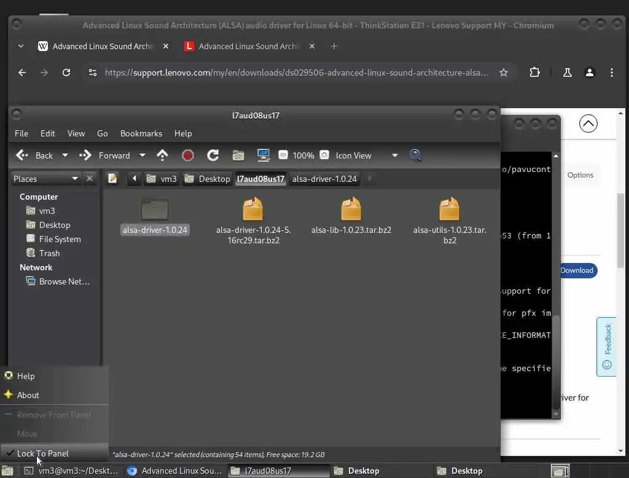
Task: Go forward in the file manager toolbar
Action: click(104, 155)
